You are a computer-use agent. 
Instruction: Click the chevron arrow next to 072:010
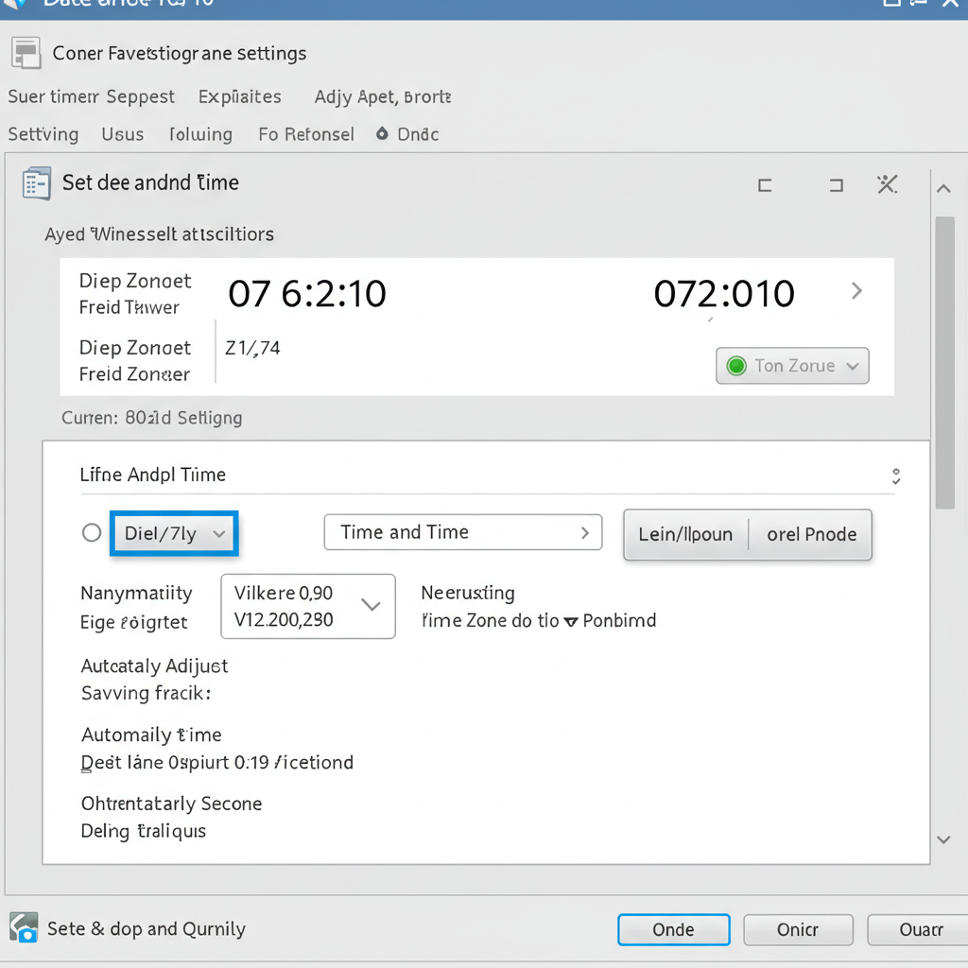(856, 291)
